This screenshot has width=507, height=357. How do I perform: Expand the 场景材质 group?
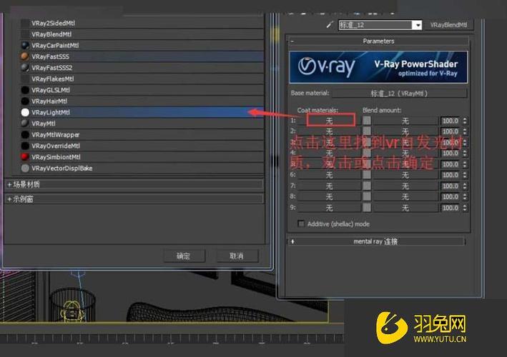tap(134, 185)
